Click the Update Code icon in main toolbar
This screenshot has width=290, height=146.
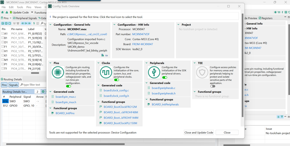(x=11, y=12)
